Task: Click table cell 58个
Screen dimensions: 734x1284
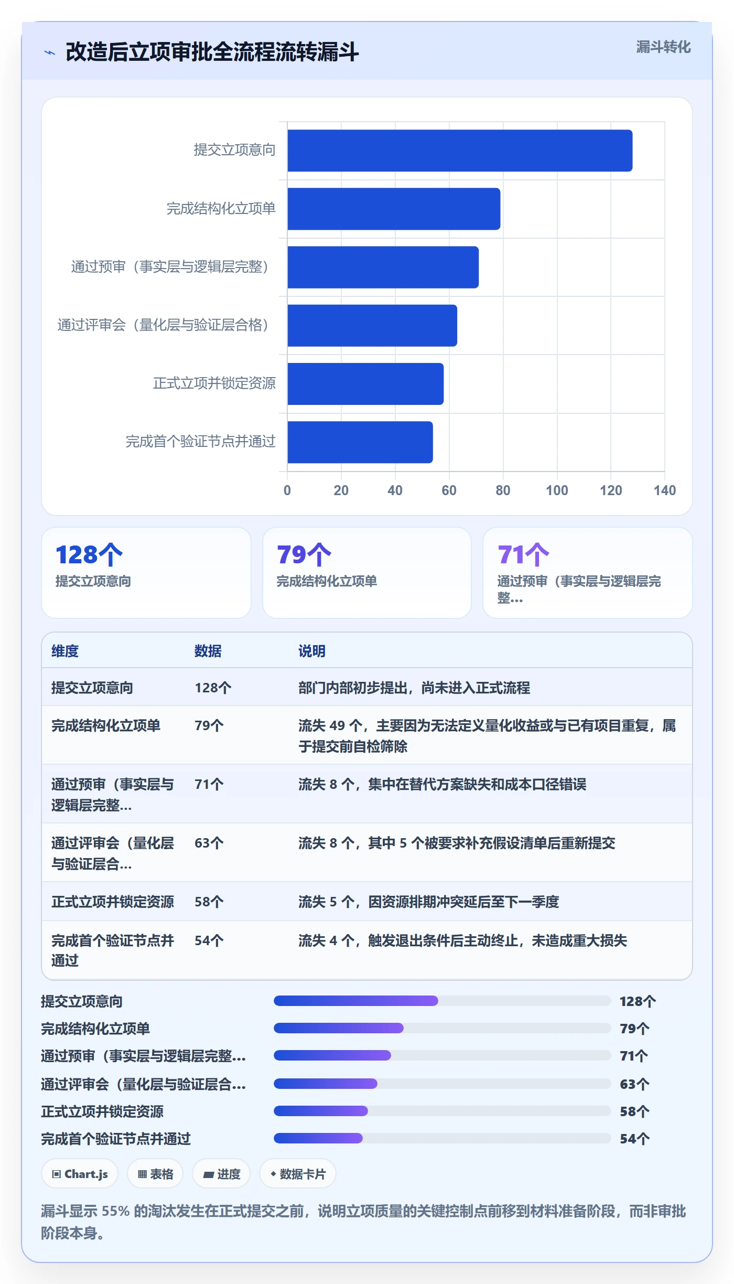Action: point(209,902)
